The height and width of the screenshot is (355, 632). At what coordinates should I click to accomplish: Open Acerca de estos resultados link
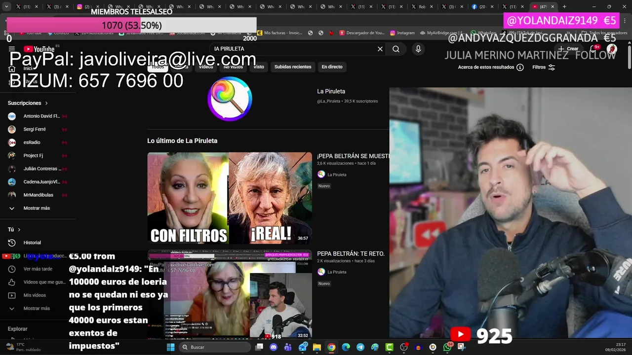[x=486, y=67]
